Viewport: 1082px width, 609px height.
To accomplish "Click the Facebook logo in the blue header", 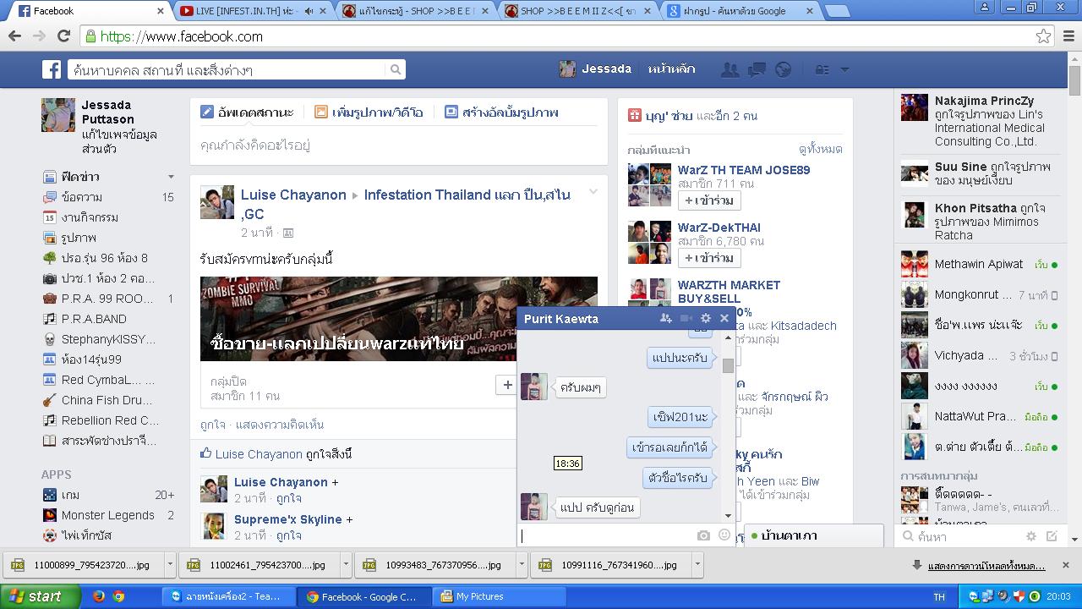I will (x=52, y=69).
